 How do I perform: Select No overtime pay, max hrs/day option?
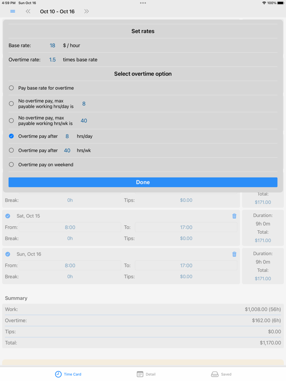(x=11, y=104)
